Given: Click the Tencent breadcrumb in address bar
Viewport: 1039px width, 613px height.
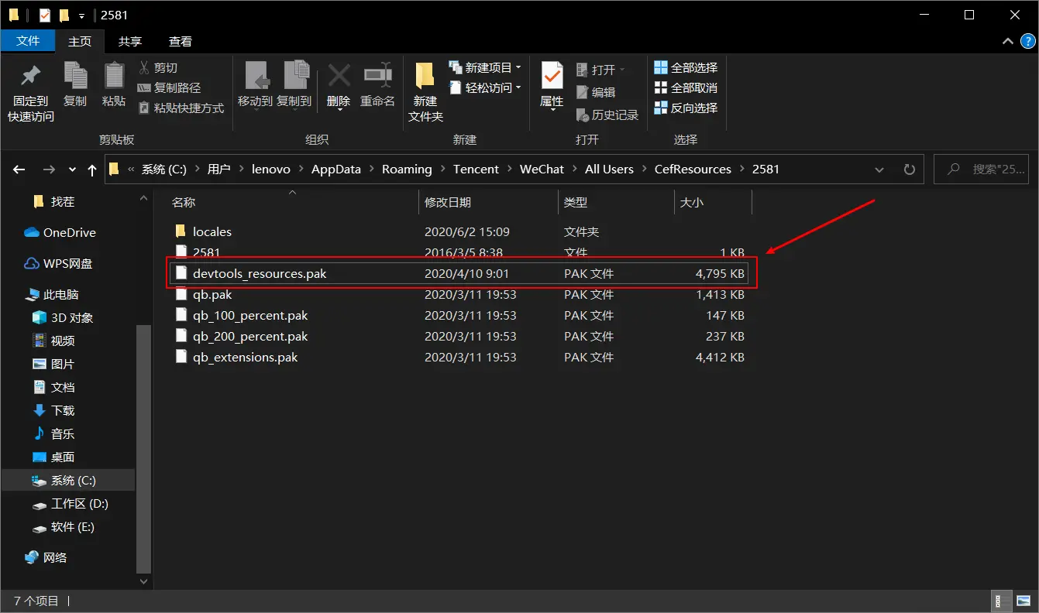Looking at the screenshot, I should coord(476,170).
